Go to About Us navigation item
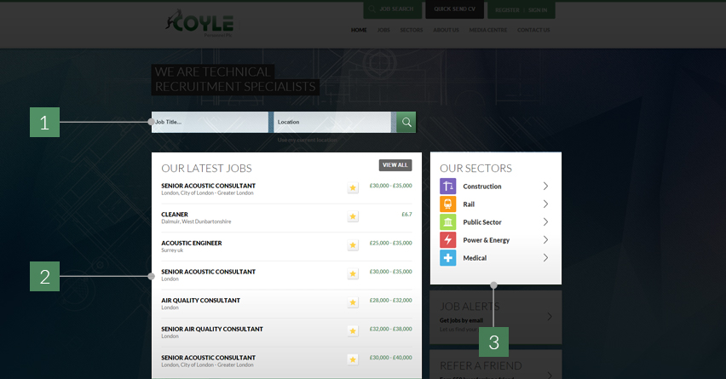This screenshot has width=726, height=379. click(446, 30)
